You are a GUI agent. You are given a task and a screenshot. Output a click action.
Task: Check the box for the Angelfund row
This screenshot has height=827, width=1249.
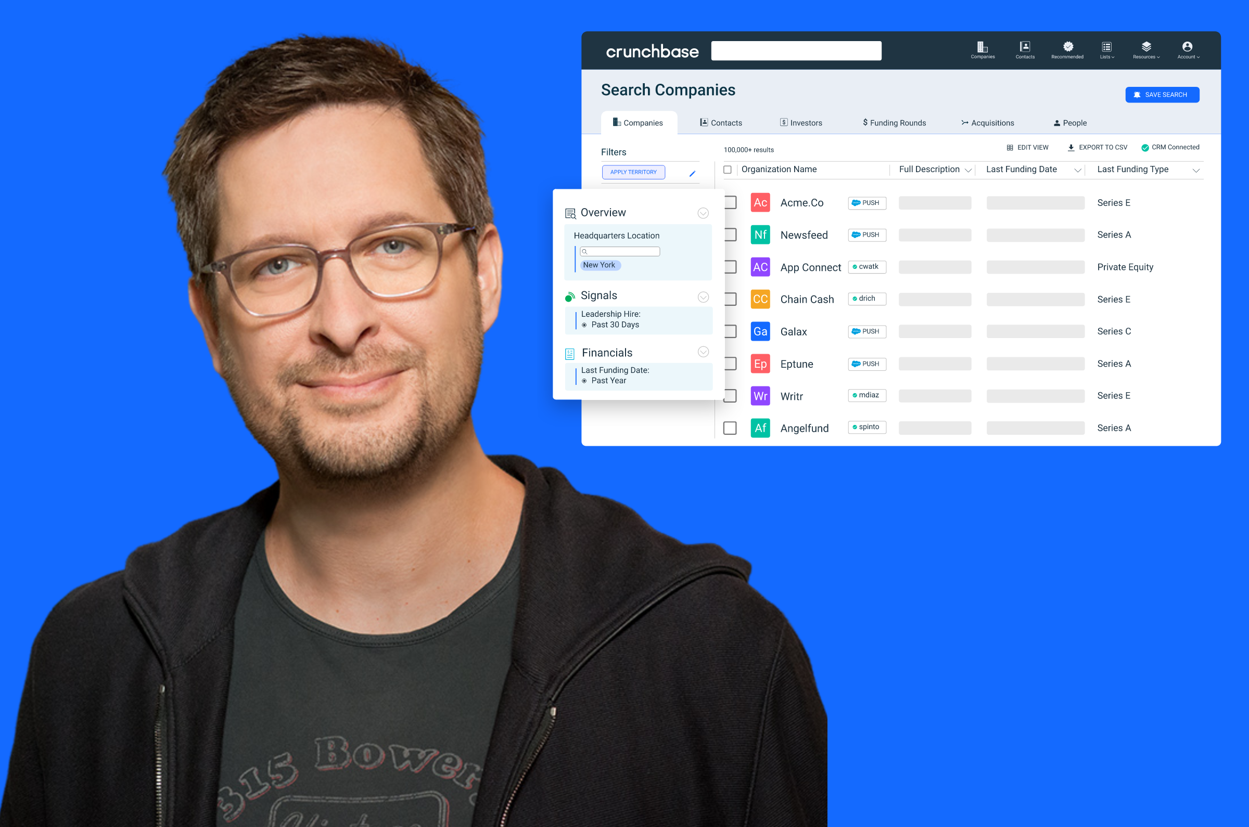point(730,428)
